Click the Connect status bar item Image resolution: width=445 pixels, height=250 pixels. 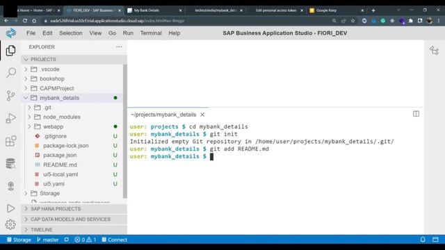tap(114, 240)
